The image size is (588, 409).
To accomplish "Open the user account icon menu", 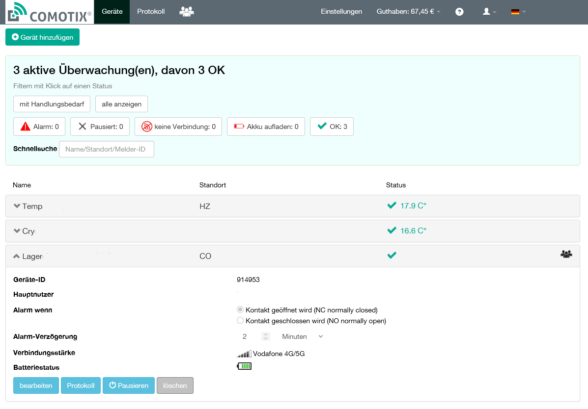I will (x=489, y=12).
